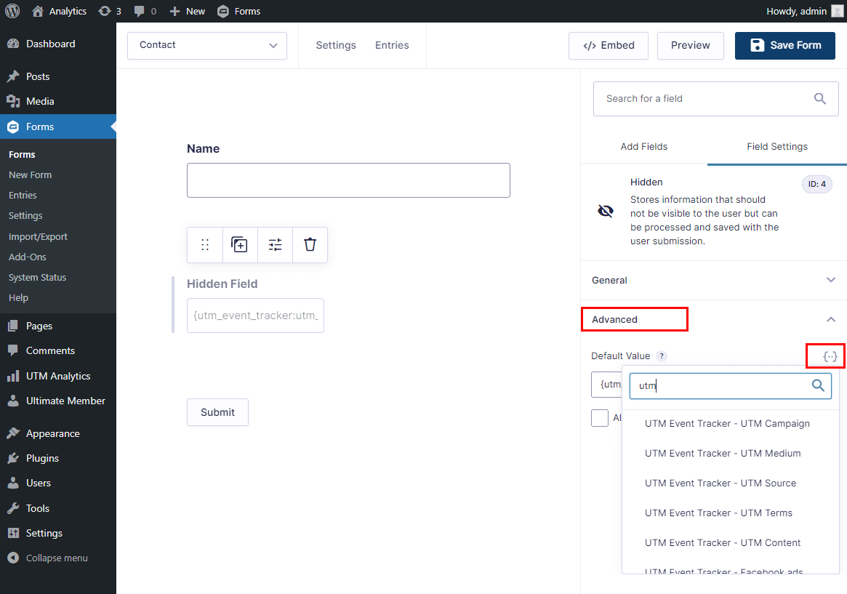Viewport: 847px width, 594px height.
Task: Select UTM Event Tracker - UTM Source
Action: pos(720,483)
